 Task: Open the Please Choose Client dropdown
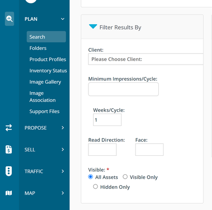[x=145, y=59]
